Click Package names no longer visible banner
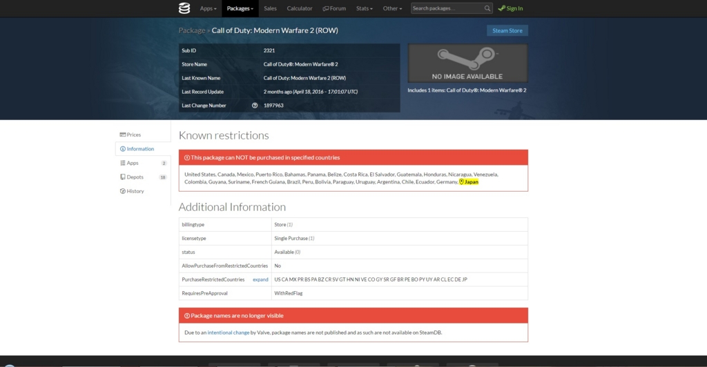The image size is (707, 367). (353, 316)
